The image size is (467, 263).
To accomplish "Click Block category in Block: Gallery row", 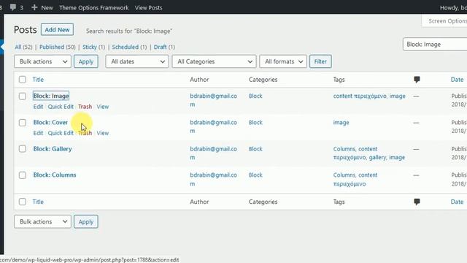I will click(x=255, y=149).
